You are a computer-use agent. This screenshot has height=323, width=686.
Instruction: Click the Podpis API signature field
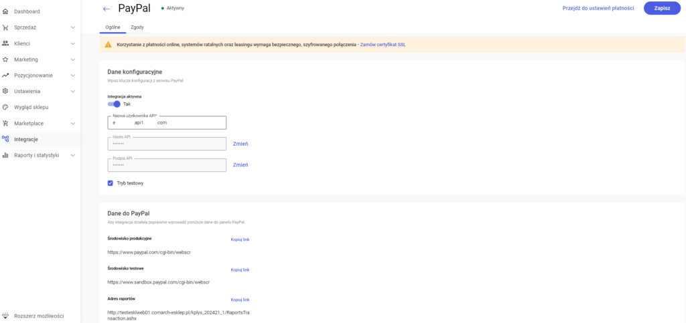[167, 165]
